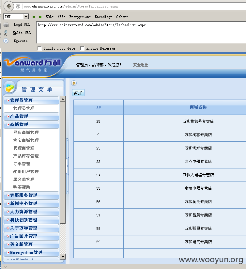Expand 广告图片管理 menu section
Screen dimensions: 246x269
pyautogui.click(x=31, y=236)
